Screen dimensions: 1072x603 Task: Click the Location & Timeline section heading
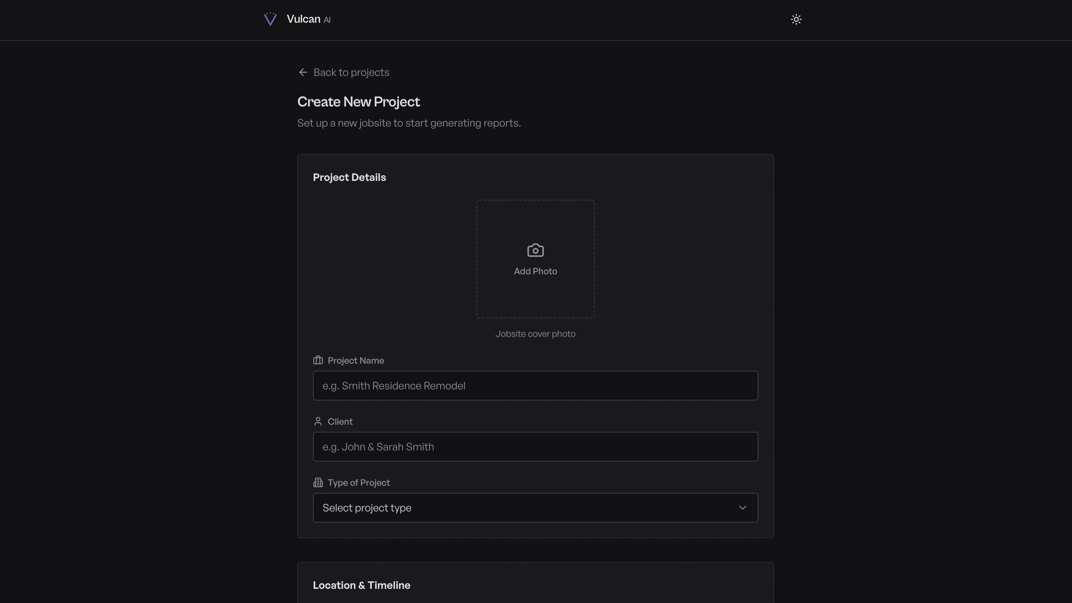[x=361, y=585]
